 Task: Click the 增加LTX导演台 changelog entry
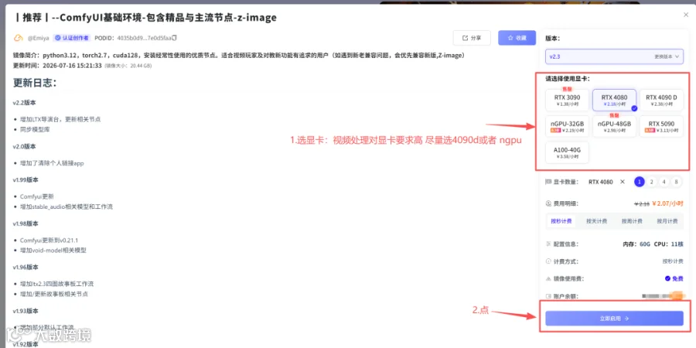click(x=60, y=119)
